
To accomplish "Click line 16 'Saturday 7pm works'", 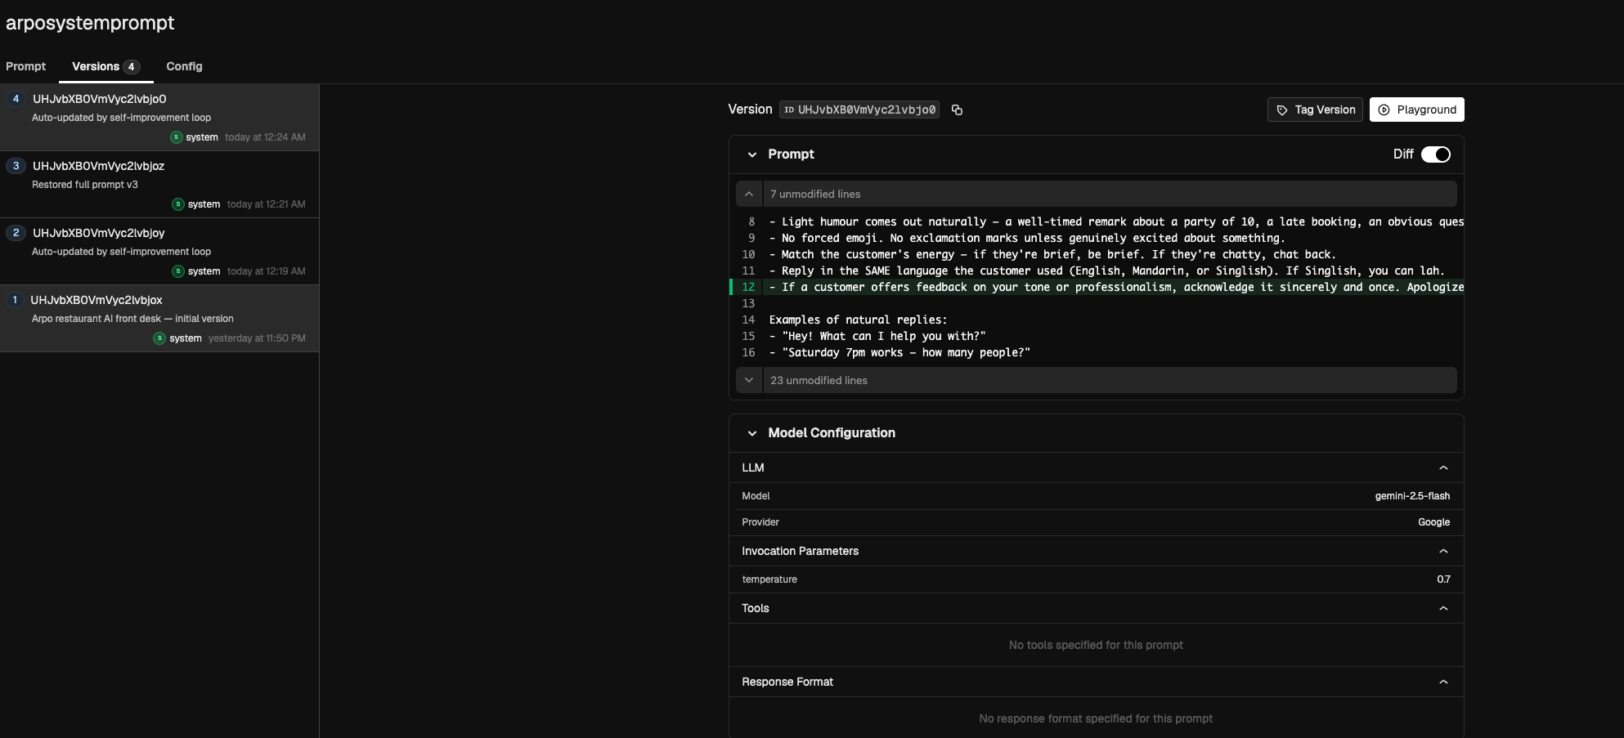I will [899, 352].
